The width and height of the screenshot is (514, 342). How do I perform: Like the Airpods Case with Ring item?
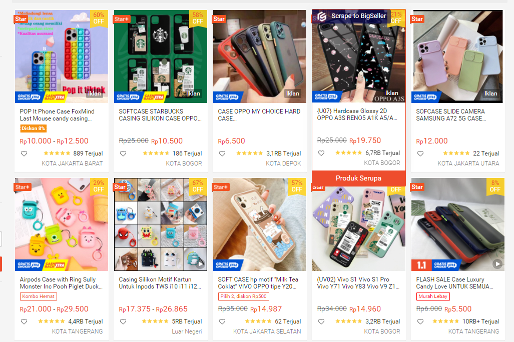click(x=24, y=321)
